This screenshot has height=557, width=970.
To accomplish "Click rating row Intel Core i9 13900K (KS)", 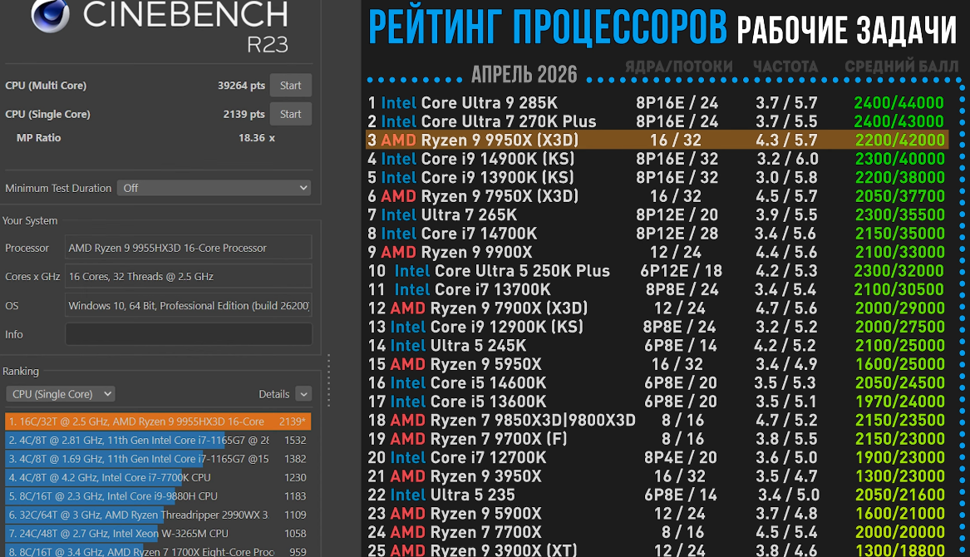I will (657, 177).
